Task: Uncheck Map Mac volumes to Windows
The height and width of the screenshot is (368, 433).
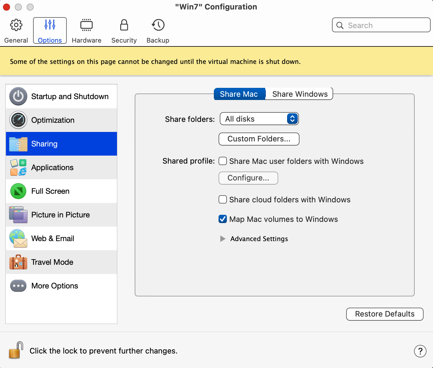Action: point(223,219)
